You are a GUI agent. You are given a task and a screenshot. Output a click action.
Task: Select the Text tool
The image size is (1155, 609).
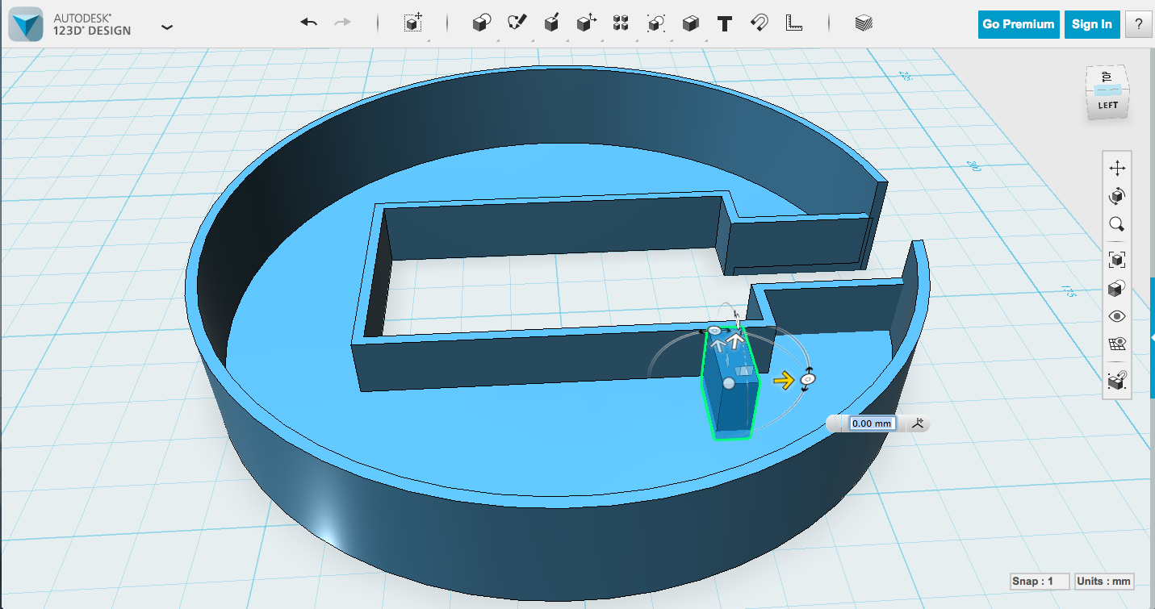pyautogui.click(x=724, y=24)
